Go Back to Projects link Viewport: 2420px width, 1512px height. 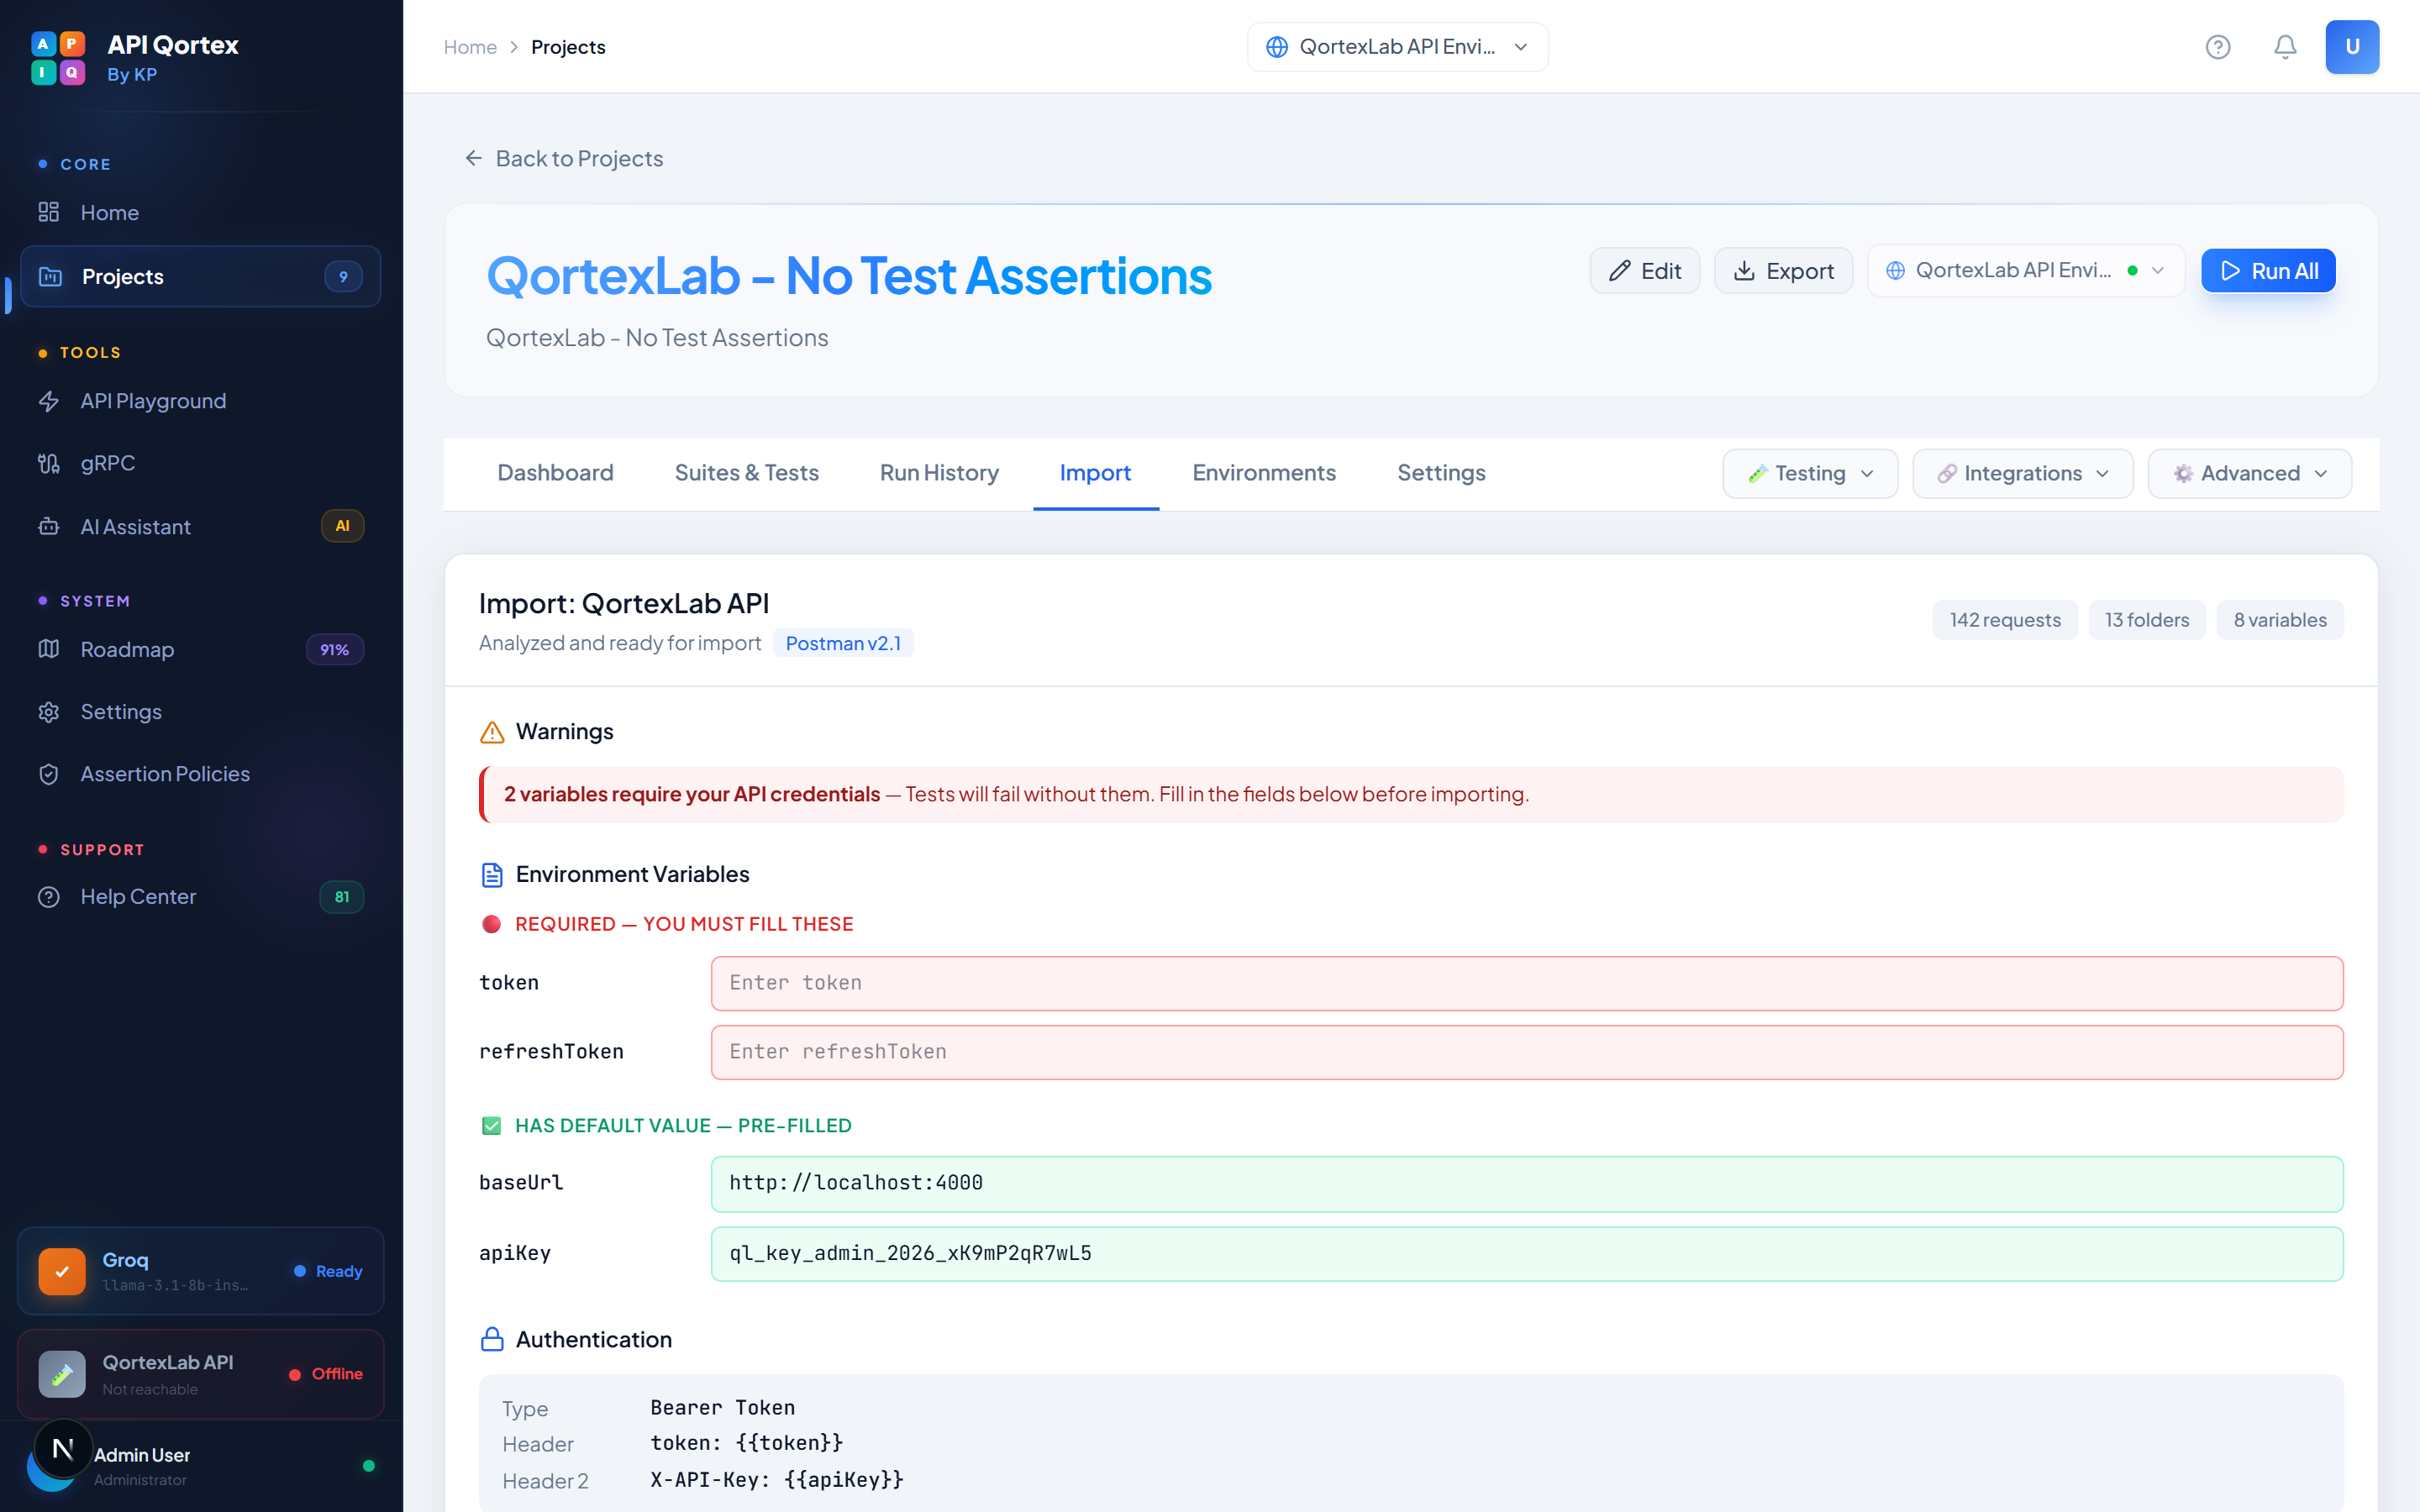pos(565,158)
